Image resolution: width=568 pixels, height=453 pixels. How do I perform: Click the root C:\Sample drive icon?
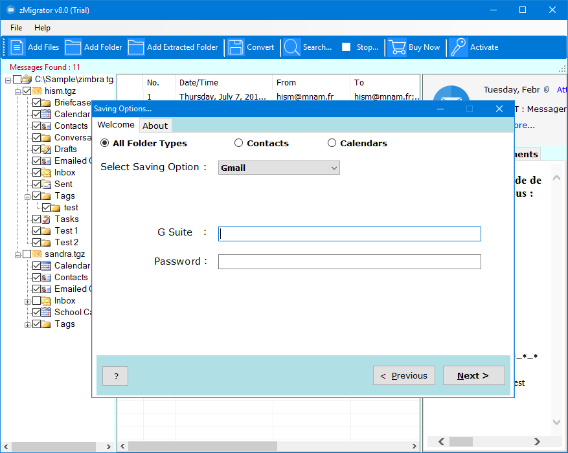[x=27, y=79]
